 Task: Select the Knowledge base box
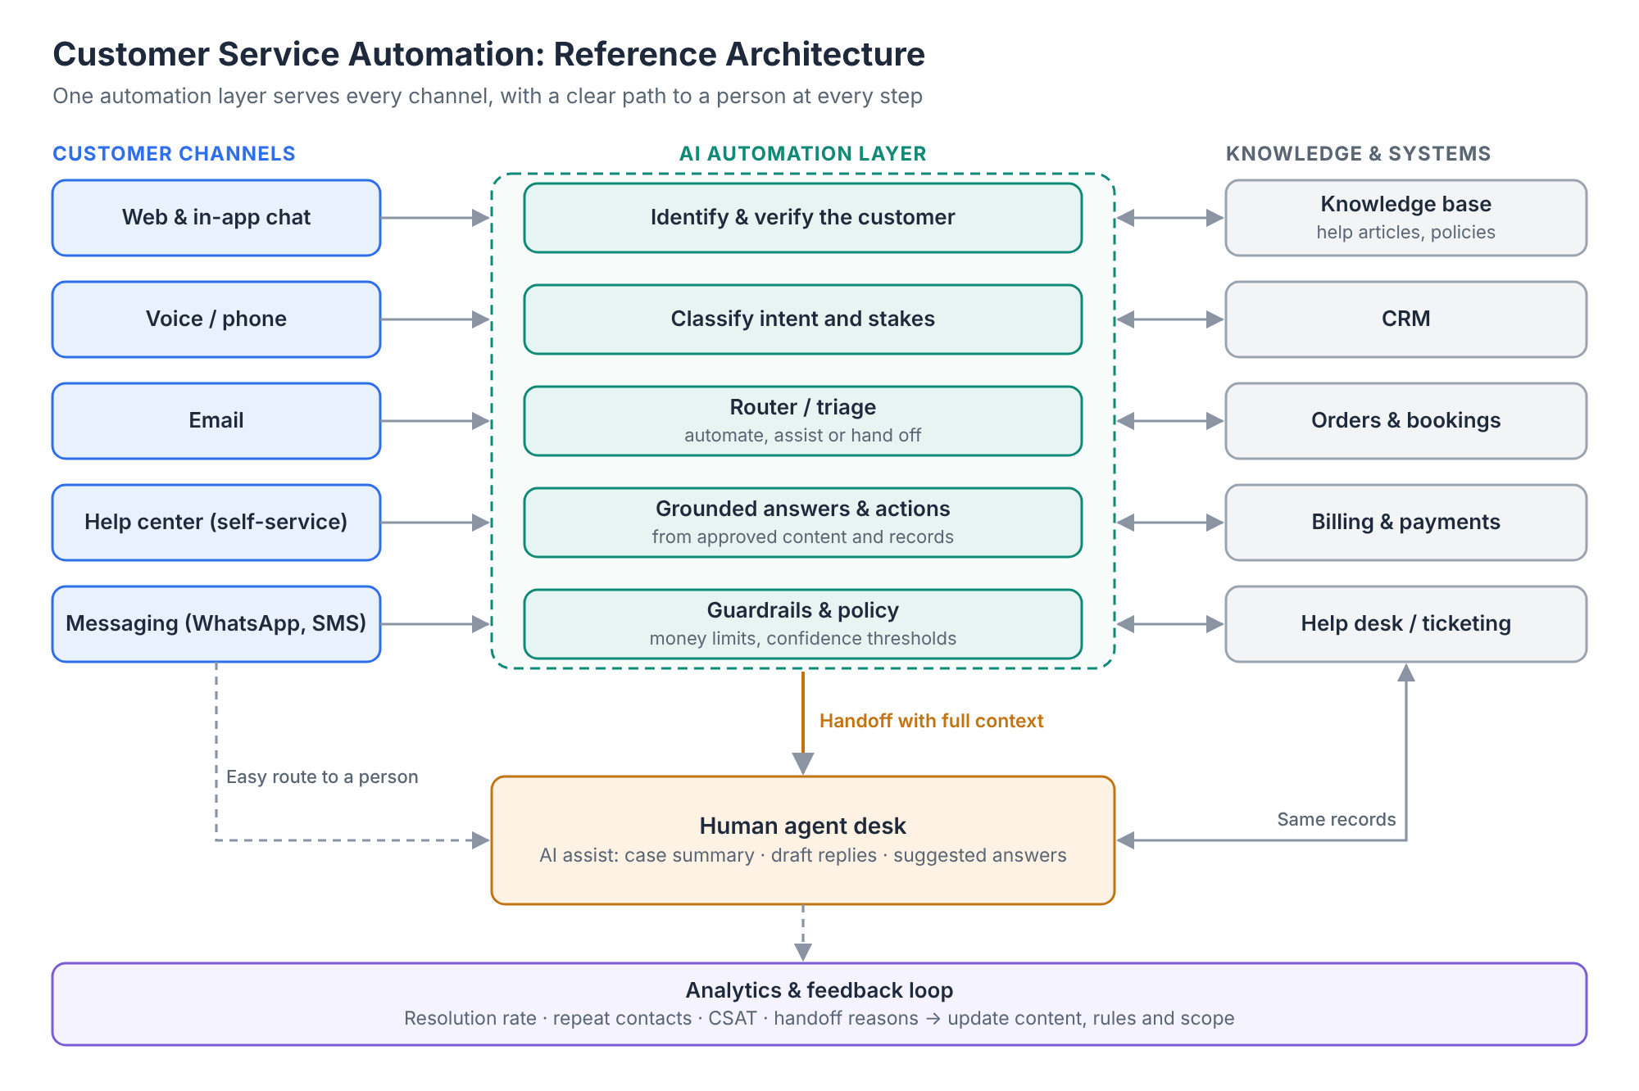tap(1406, 218)
